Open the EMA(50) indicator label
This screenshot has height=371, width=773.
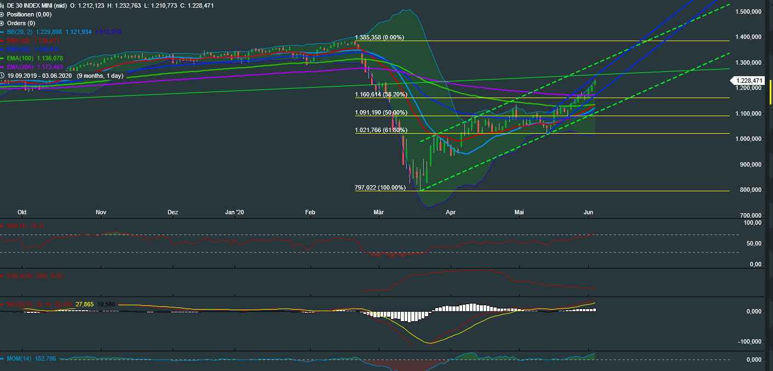[19, 49]
